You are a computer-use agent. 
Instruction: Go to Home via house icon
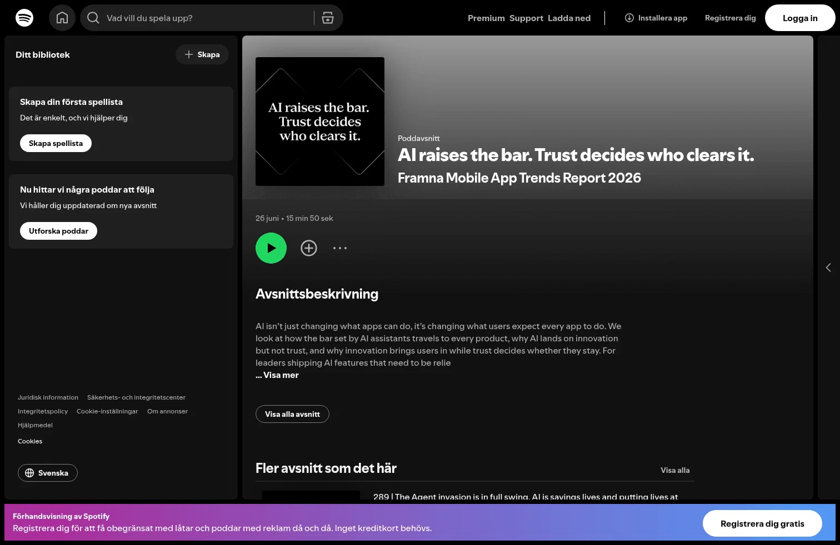(x=62, y=18)
